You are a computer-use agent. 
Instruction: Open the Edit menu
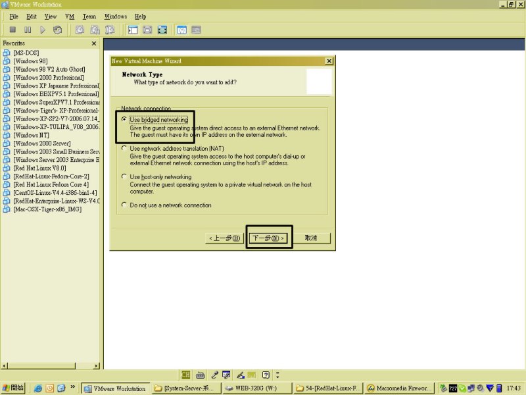(32, 16)
